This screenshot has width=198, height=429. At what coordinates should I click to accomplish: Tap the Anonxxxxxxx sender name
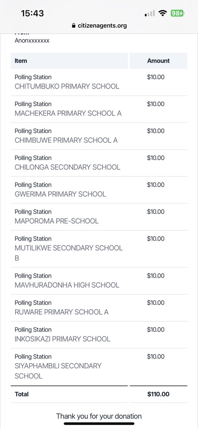pyautogui.click(x=32, y=41)
